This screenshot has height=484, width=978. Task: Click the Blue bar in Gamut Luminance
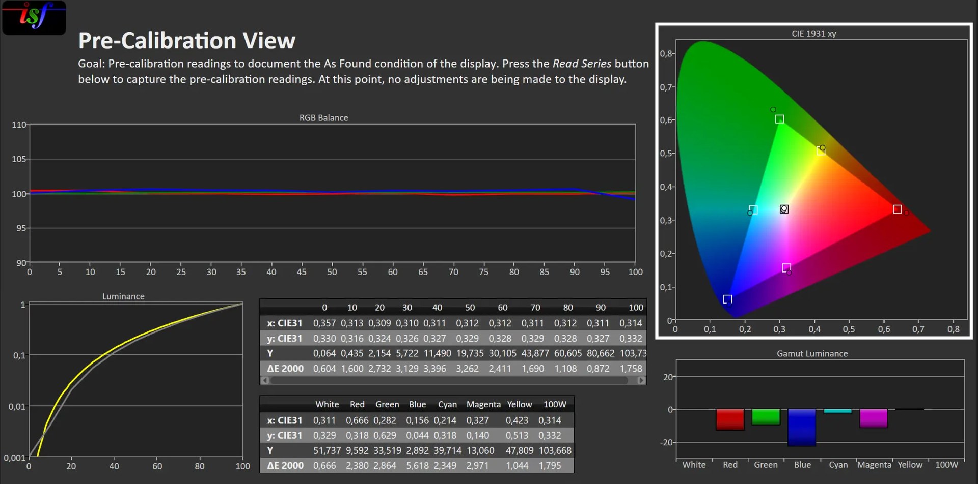(x=802, y=428)
